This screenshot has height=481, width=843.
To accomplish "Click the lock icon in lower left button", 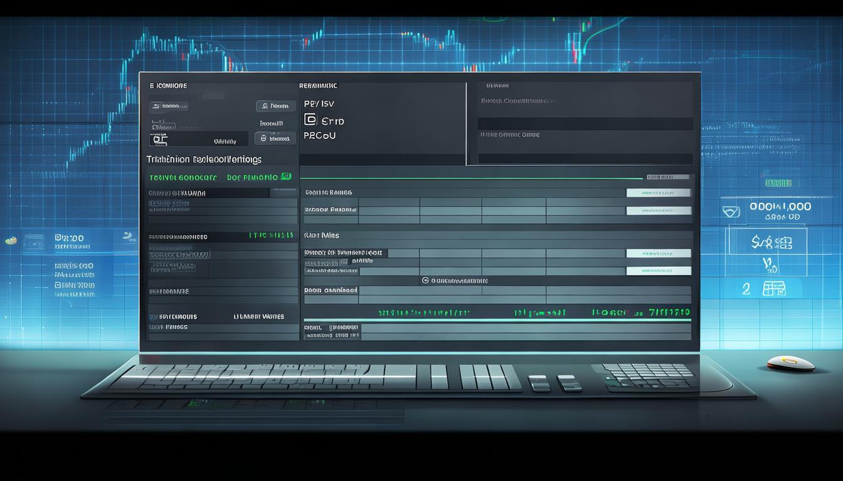I will coord(263,138).
